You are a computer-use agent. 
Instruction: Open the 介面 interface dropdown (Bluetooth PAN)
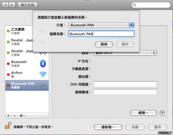click(101, 25)
